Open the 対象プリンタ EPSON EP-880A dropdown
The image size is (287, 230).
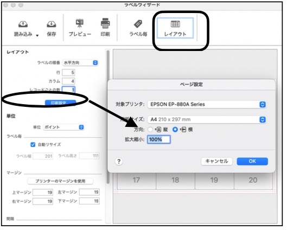pos(207,105)
